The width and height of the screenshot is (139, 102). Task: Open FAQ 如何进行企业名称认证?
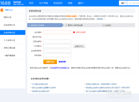pos(41,91)
